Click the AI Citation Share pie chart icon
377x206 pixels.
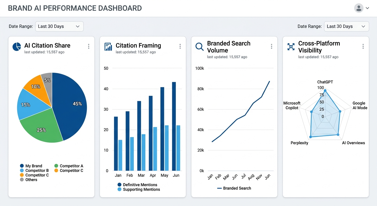16,46
